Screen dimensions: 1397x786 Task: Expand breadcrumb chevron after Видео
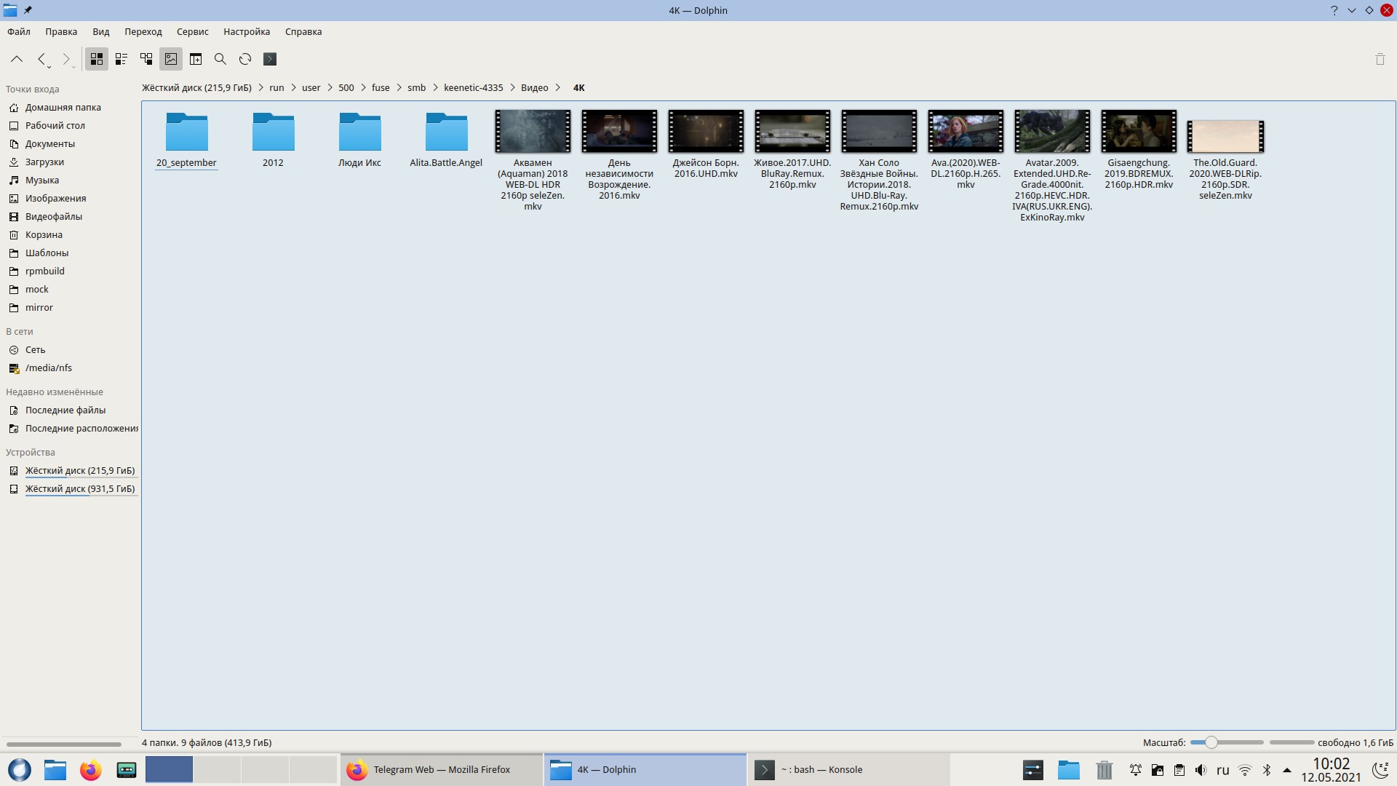558,87
